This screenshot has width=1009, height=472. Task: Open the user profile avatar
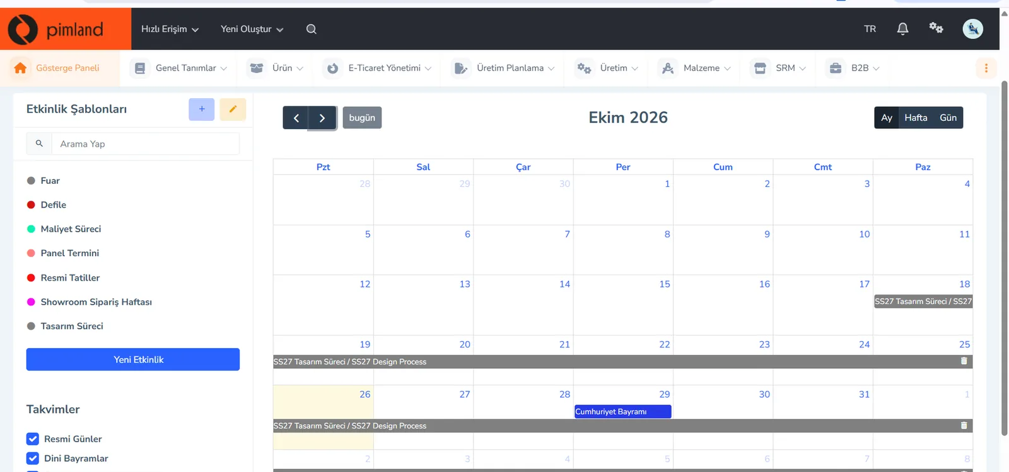(x=972, y=28)
